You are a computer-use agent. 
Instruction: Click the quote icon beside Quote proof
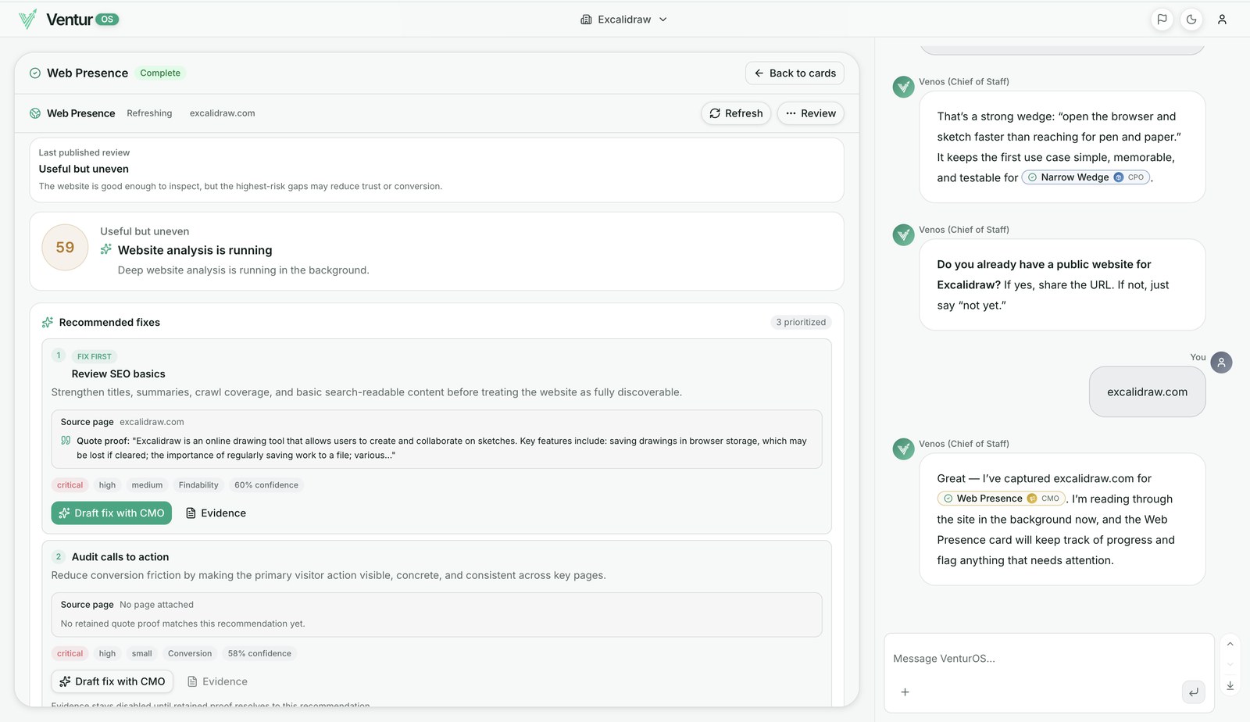(x=66, y=441)
